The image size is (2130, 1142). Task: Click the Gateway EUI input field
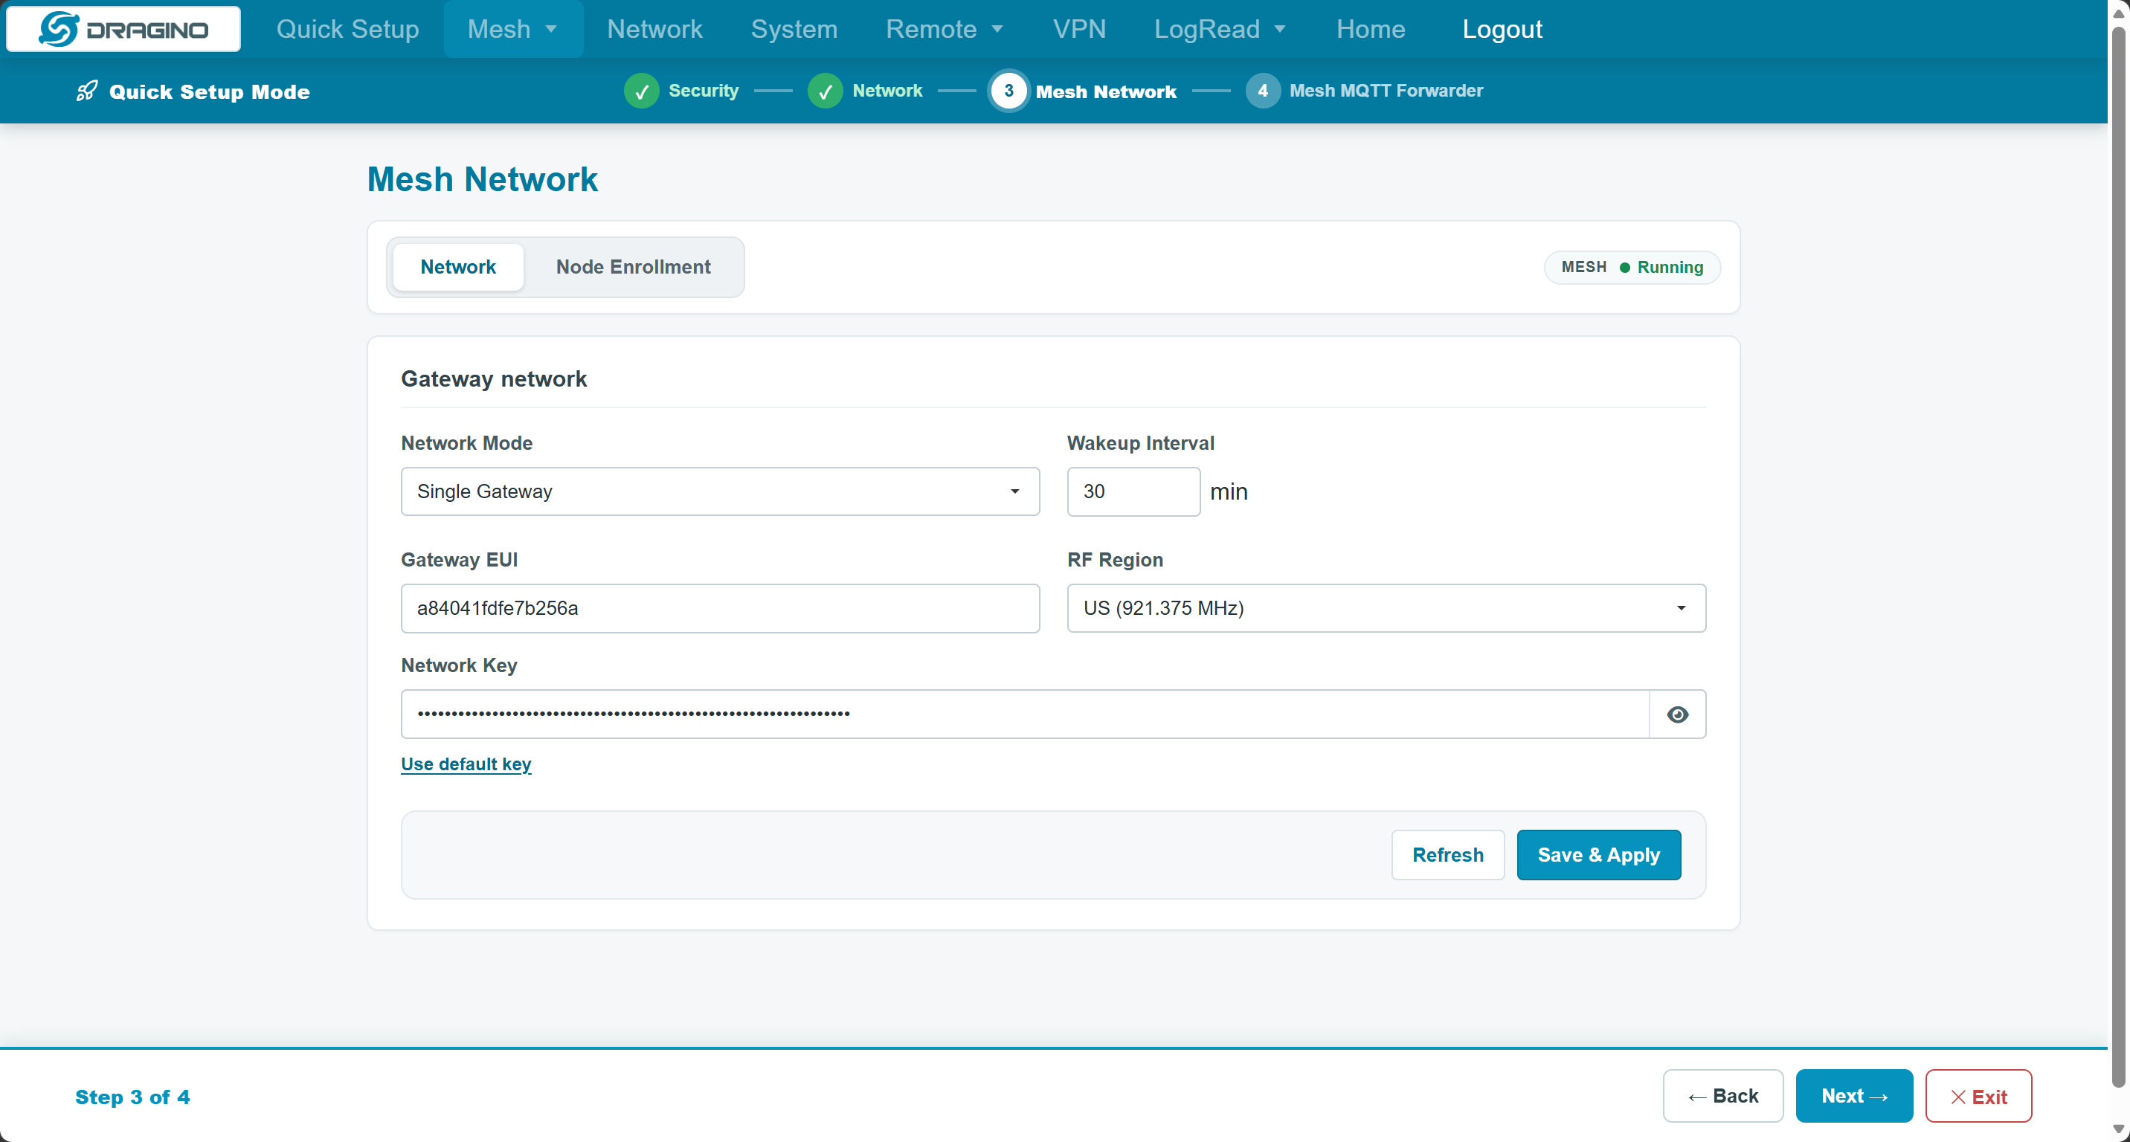(719, 608)
